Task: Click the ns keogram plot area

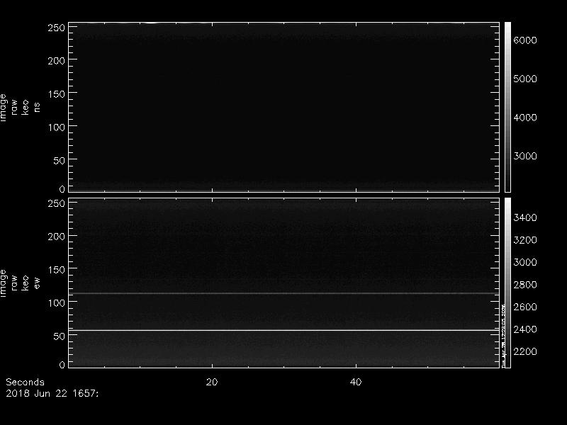Action: tap(284, 107)
